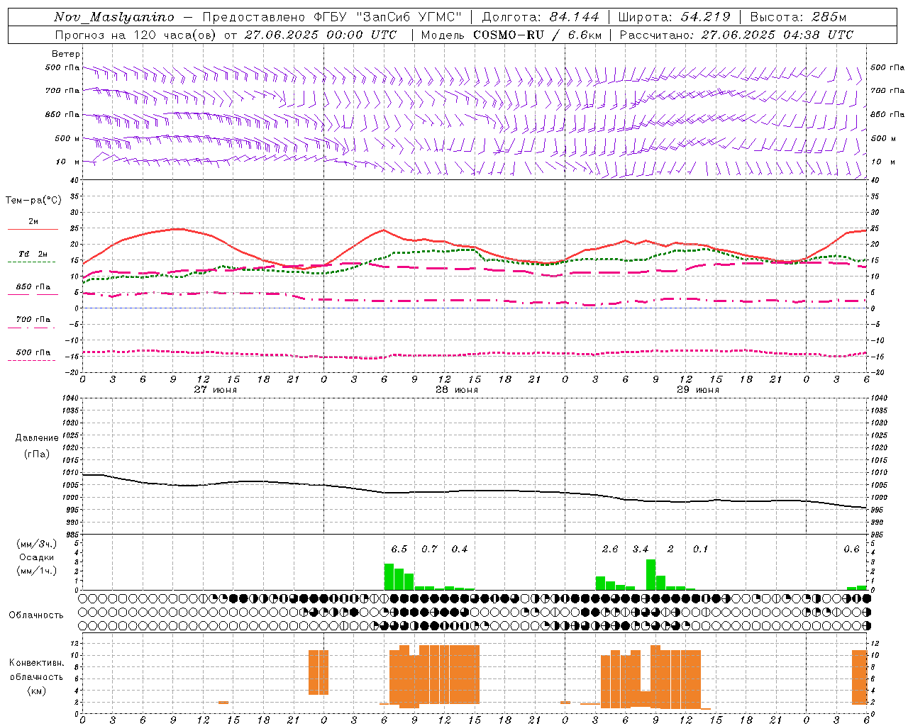Click the station name Nov_Maslyanino
Viewport: 908px width, 726px height.
tap(114, 17)
